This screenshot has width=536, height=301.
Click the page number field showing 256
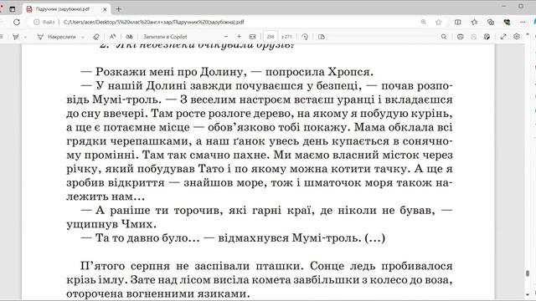click(271, 37)
